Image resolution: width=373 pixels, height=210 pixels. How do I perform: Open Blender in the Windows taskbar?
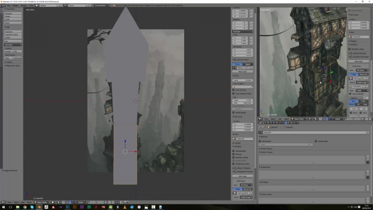coord(39,207)
